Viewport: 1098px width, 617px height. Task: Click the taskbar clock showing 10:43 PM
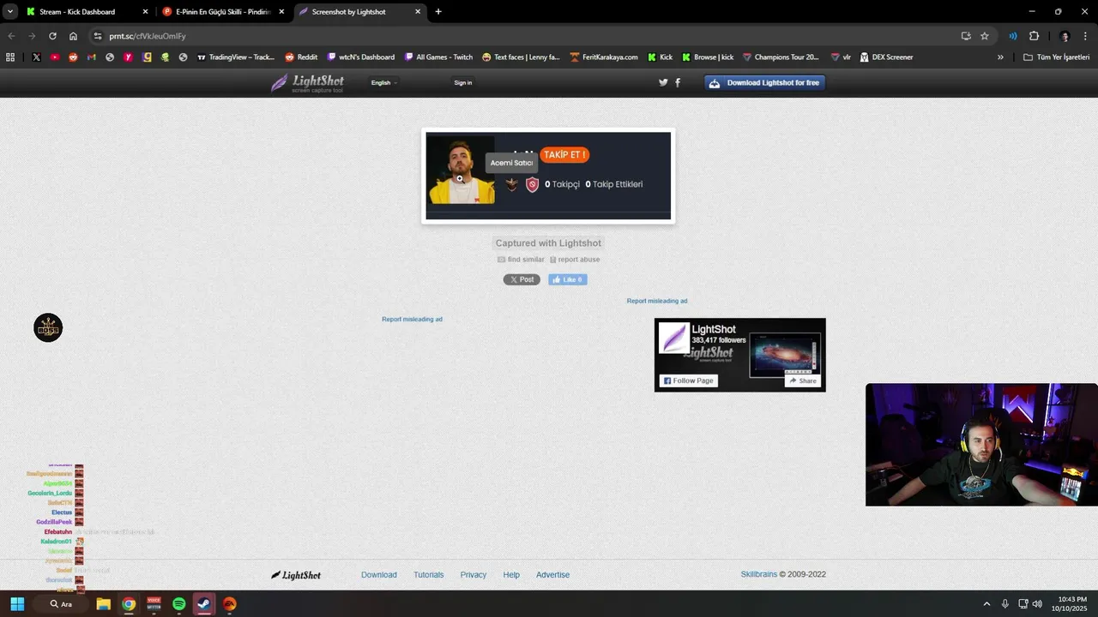click(1071, 604)
